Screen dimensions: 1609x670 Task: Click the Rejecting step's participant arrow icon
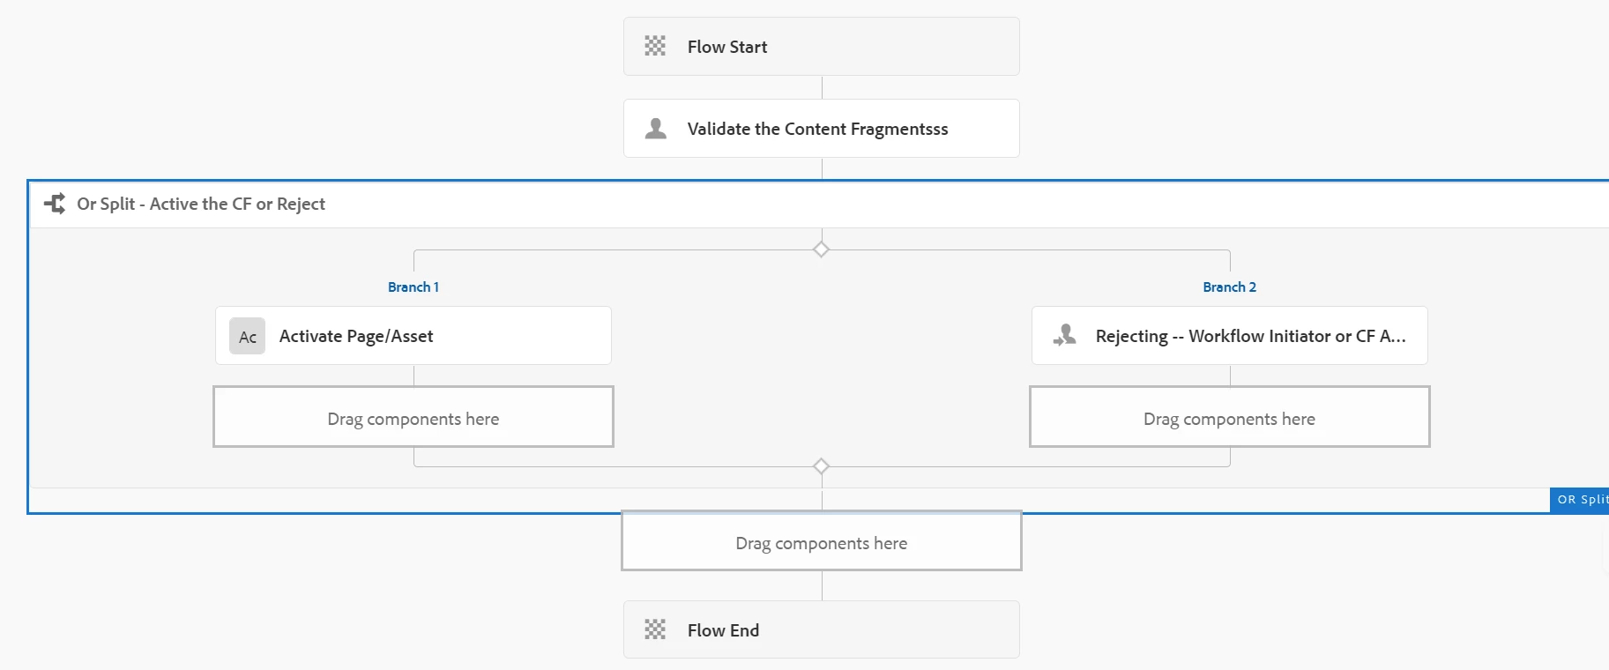[1064, 336]
